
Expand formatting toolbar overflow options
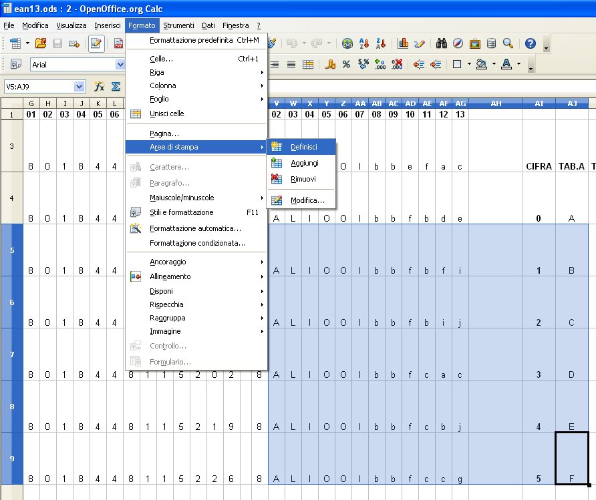pos(531,65)
